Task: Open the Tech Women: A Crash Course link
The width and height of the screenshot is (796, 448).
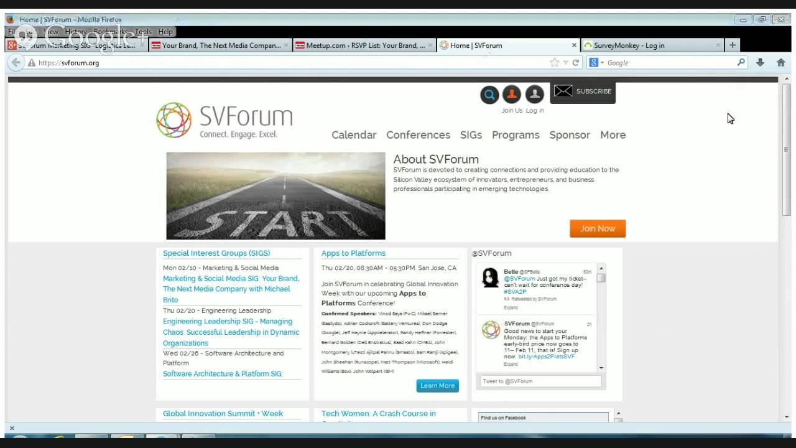Action: tap(379, 414)
